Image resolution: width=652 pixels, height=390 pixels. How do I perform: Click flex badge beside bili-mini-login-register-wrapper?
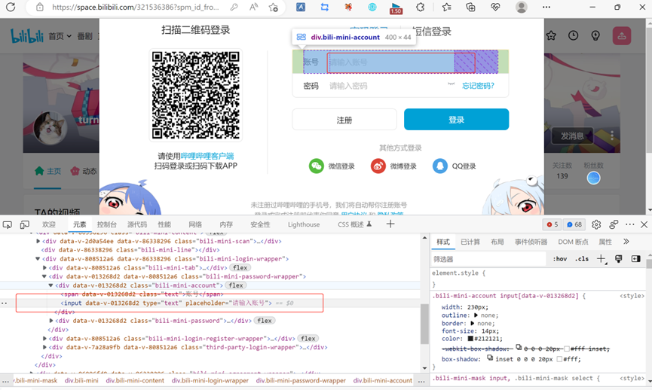click(x=308, y=339)
